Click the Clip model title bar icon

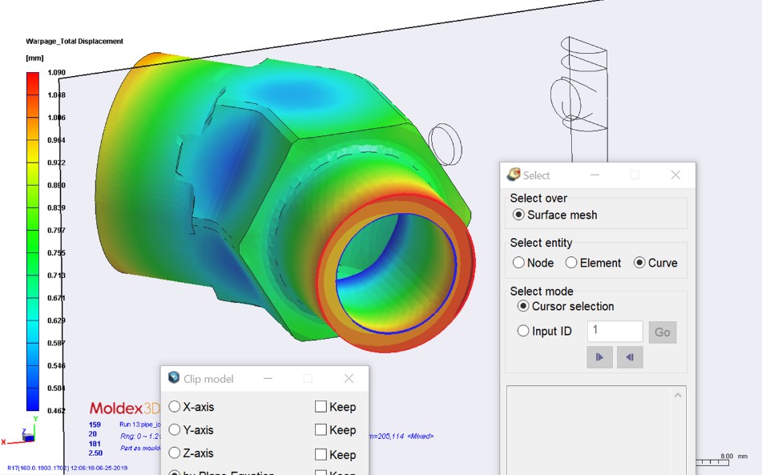coord(174,378)
